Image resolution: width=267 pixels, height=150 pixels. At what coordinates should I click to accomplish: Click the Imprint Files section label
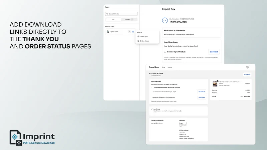point(109,26)
